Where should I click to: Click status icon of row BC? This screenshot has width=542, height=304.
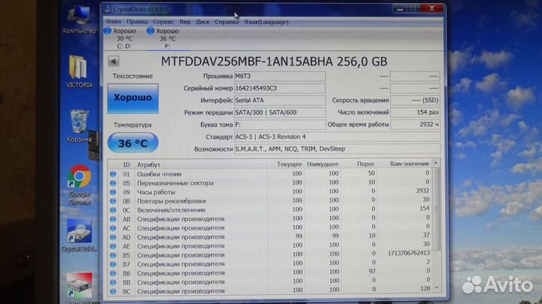[x=113, y=291]
